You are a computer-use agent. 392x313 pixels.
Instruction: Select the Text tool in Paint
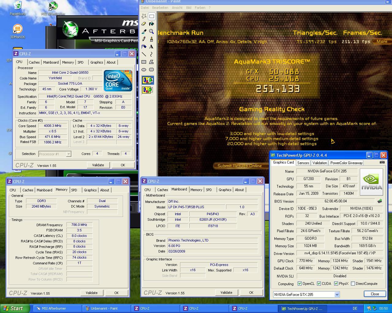(152, 47)
